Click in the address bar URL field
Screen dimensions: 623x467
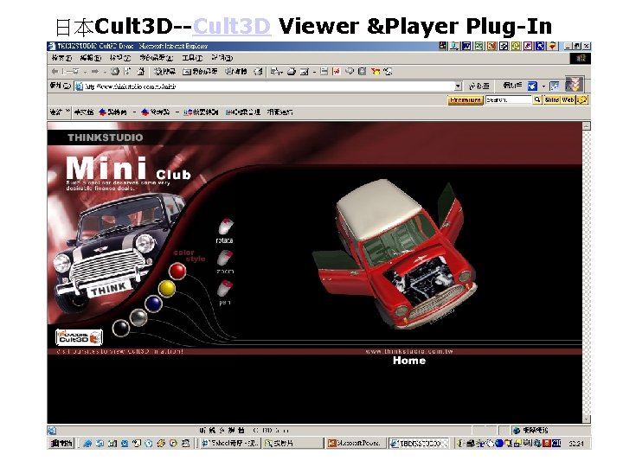click(265, 86)
